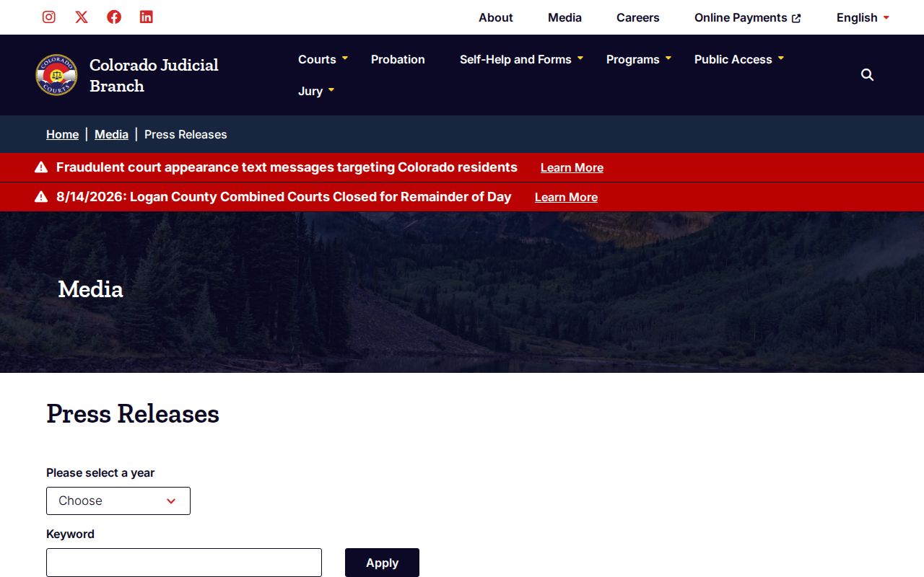Expand the Jury menu
The image size is (924, 577).
click(316, 91)
